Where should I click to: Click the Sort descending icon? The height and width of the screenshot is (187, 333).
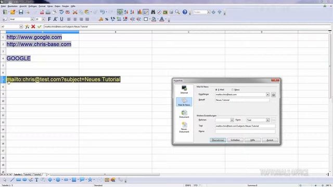point(132,12)
